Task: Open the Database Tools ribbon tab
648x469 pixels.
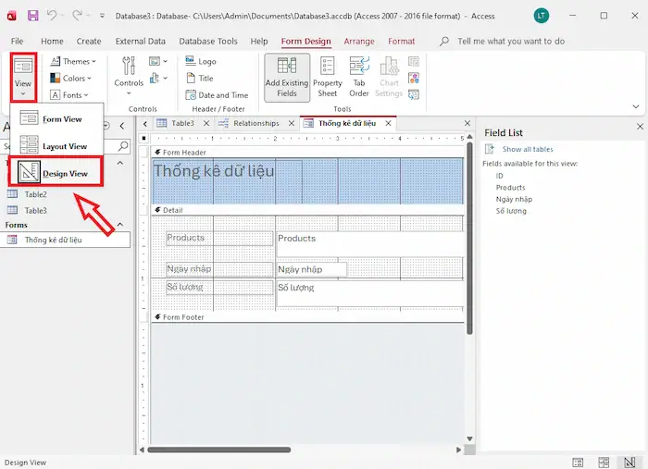Action: 208,41
